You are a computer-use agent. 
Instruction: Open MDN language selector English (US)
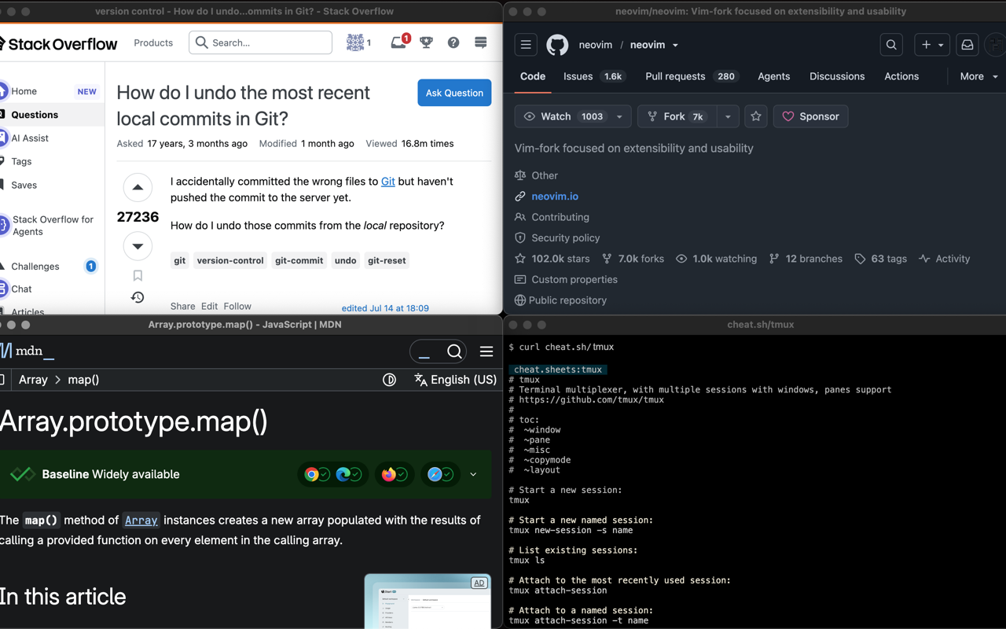coord(455,380)
